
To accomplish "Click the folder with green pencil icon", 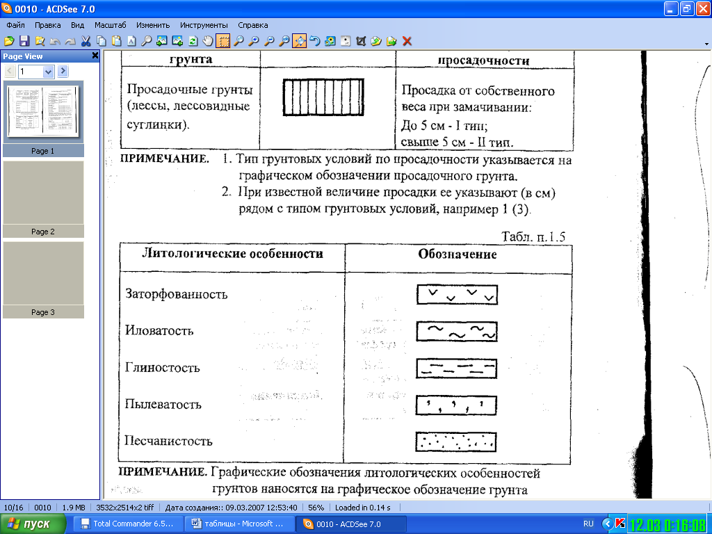I will point(376,41).
